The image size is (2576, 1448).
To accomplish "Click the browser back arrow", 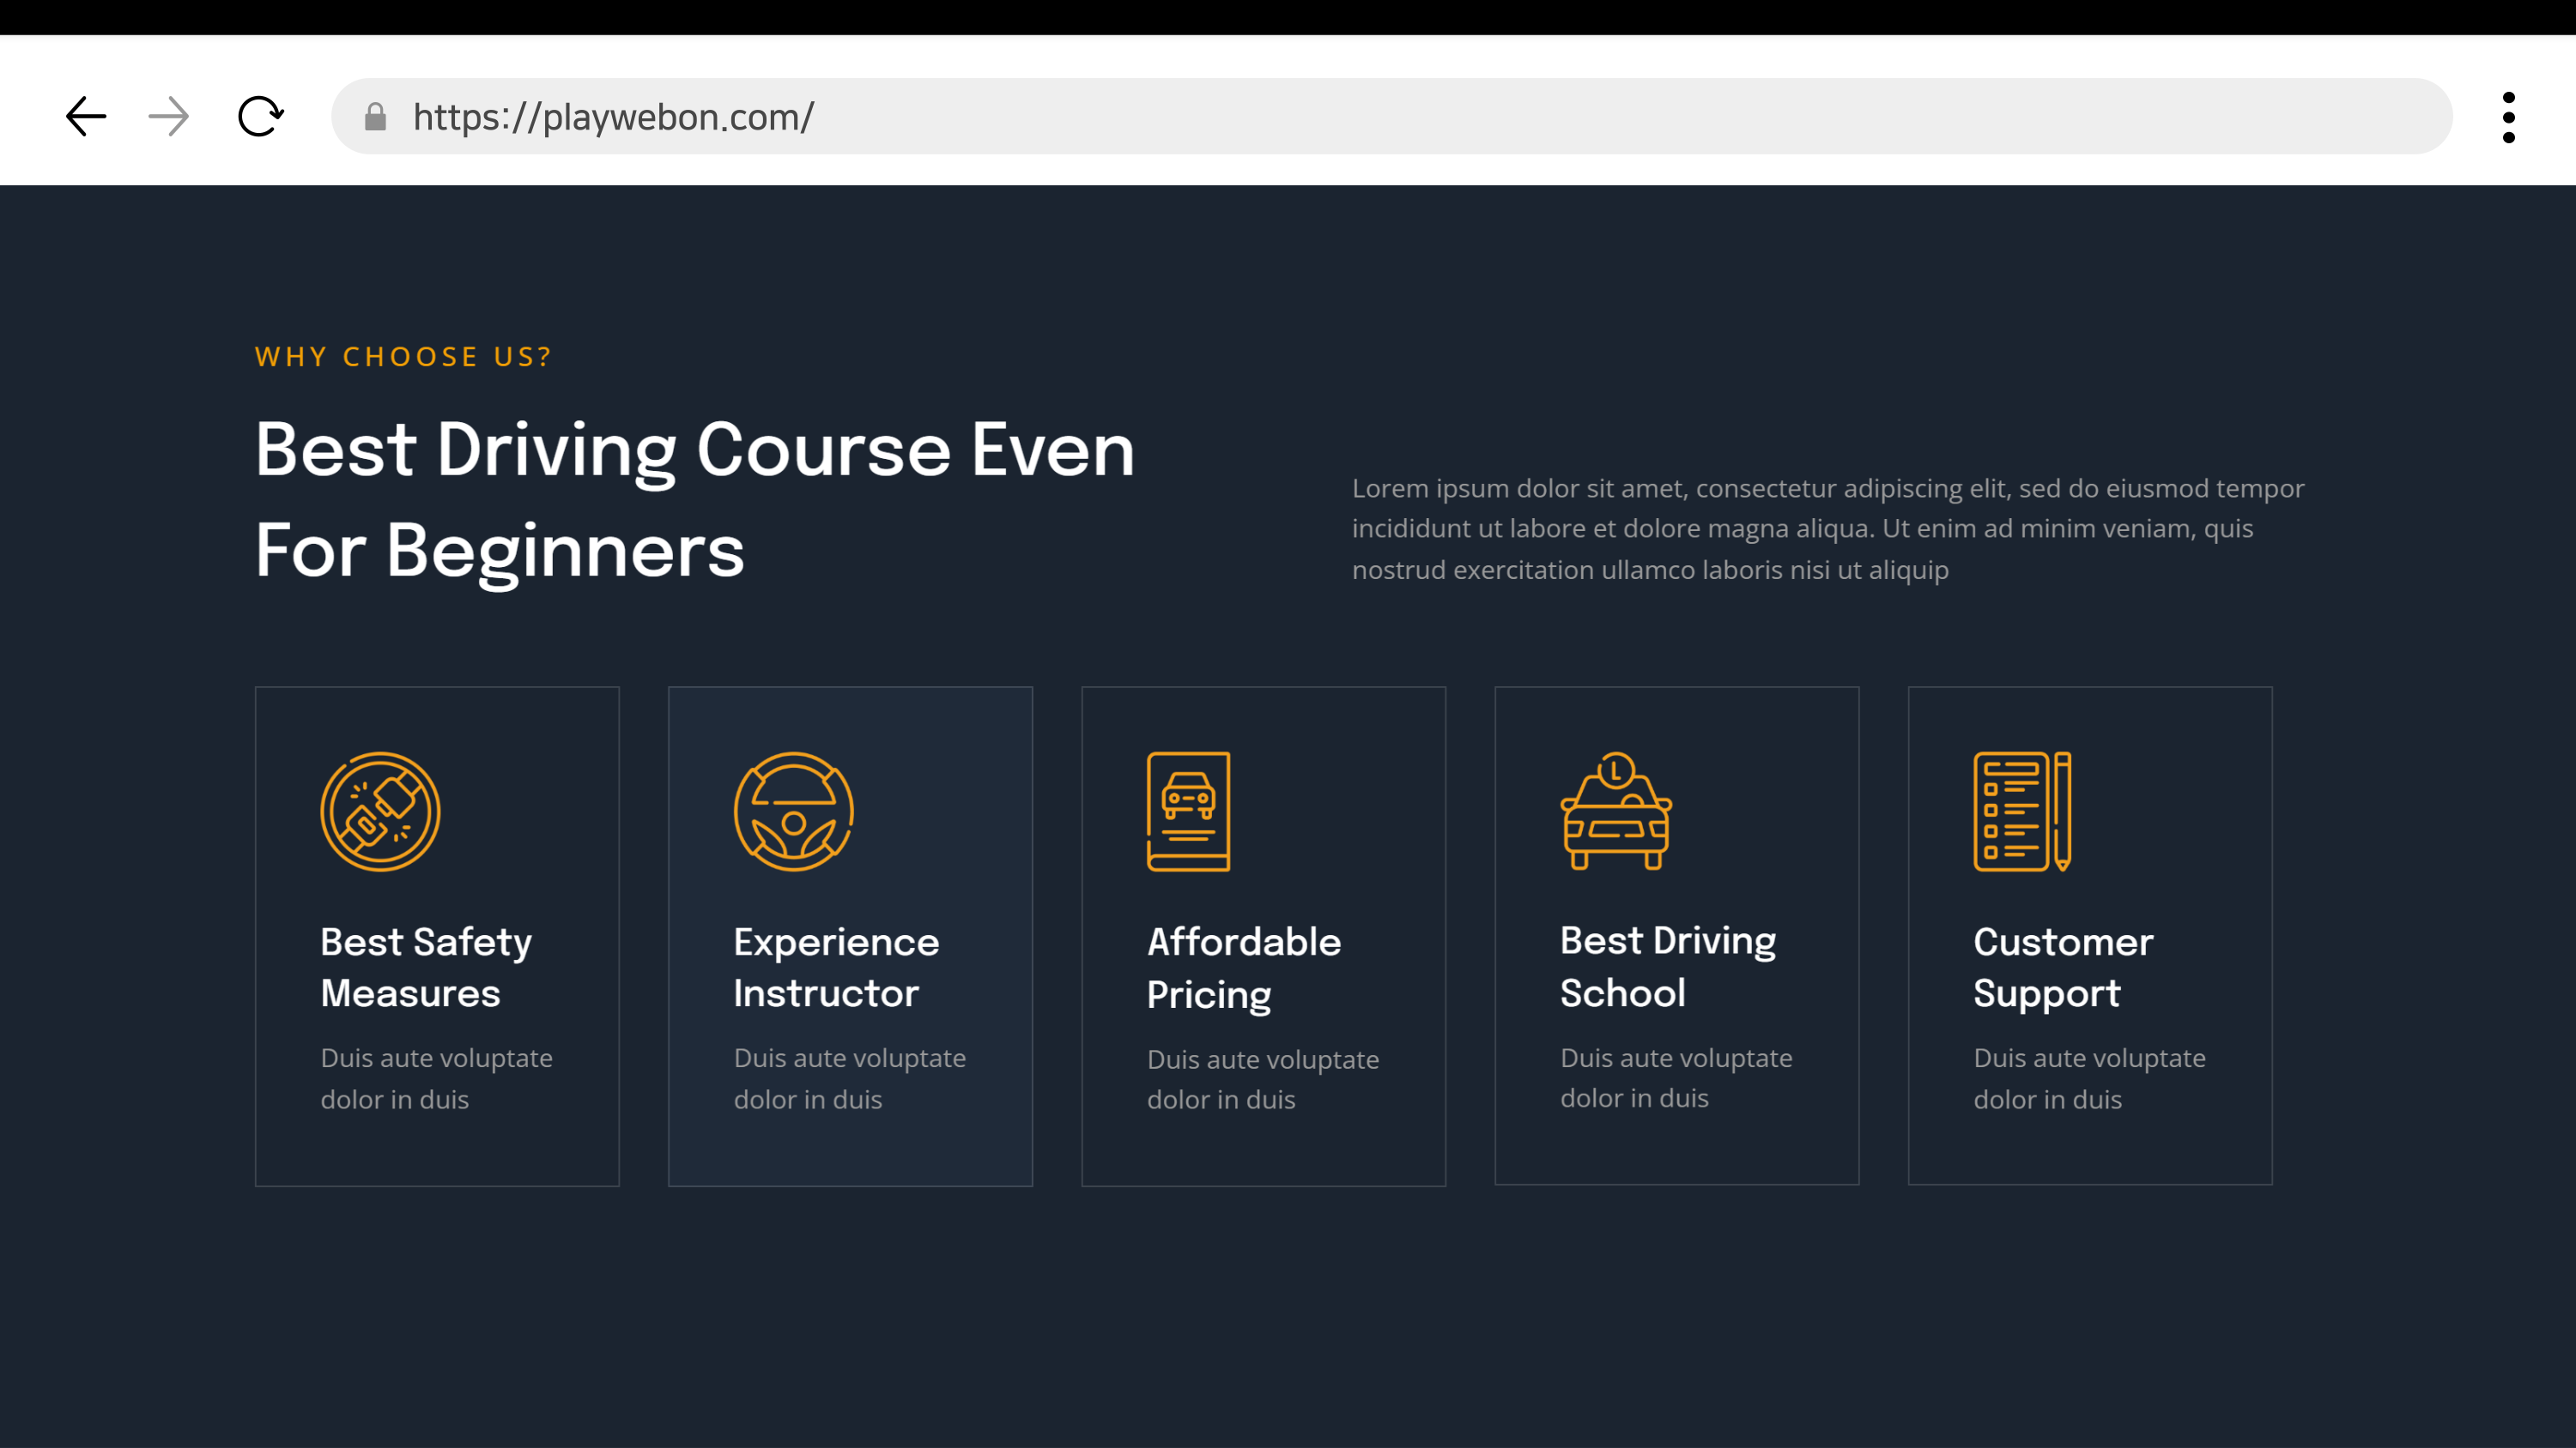I will 86,116.
